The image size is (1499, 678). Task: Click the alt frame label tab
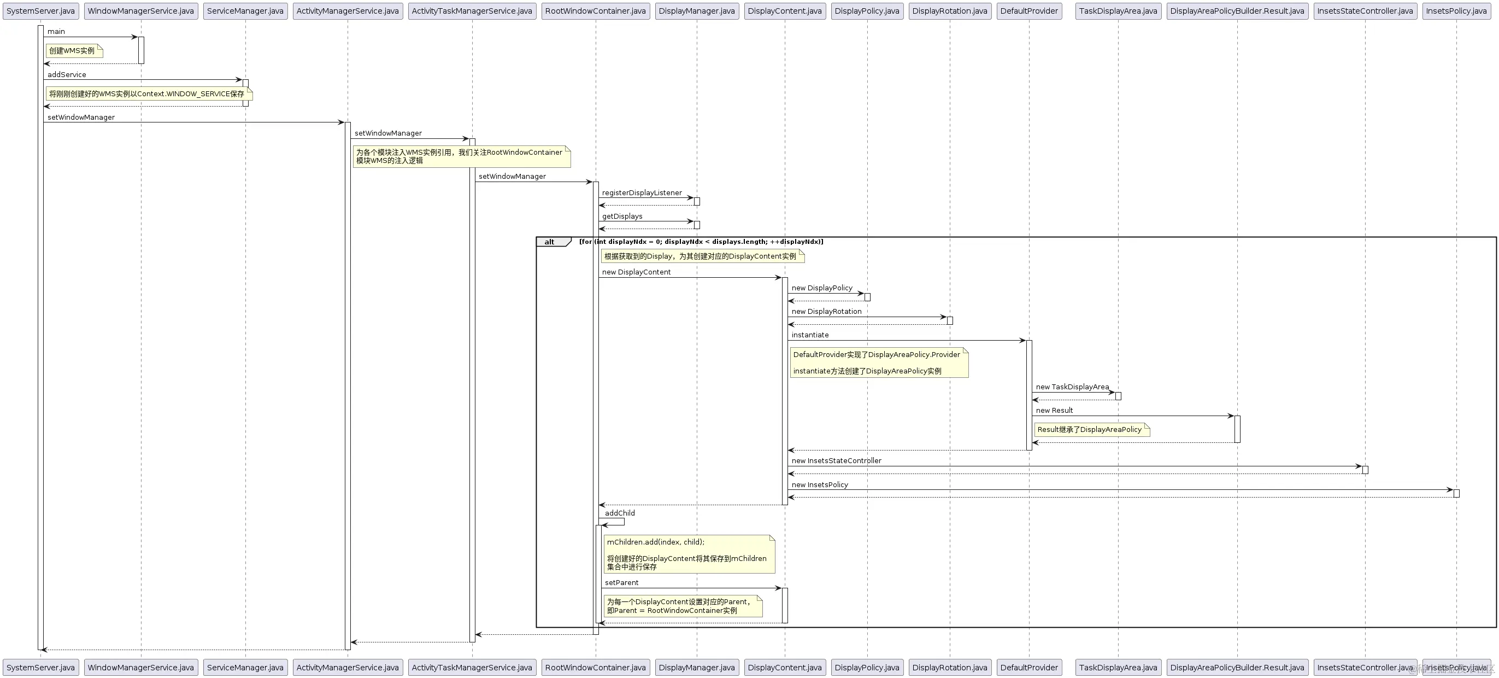click(x=550, y=242)
